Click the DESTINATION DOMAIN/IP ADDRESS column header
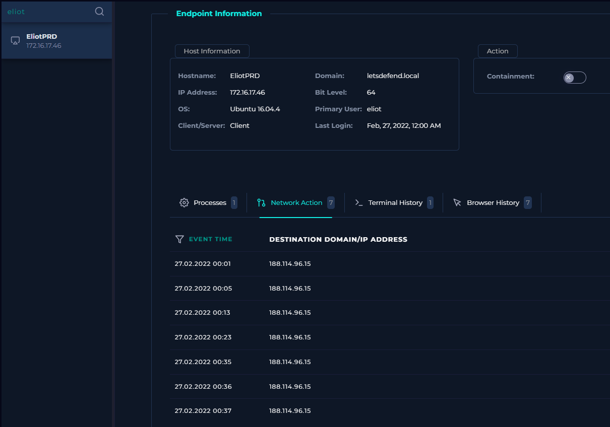This screenshot has width=610, height=427. coord(338,239)
